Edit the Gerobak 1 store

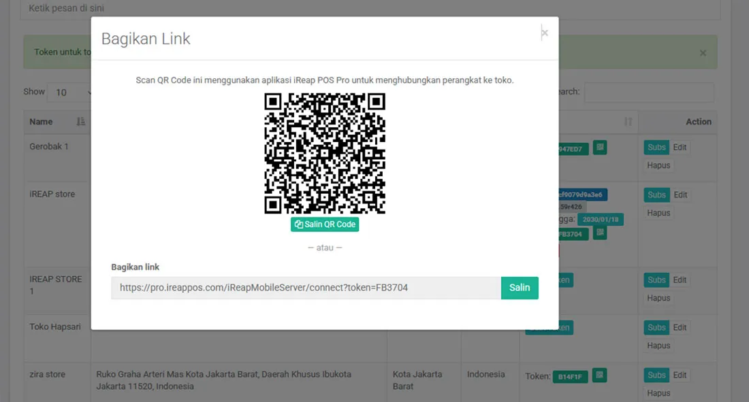(x=680, y=148)
